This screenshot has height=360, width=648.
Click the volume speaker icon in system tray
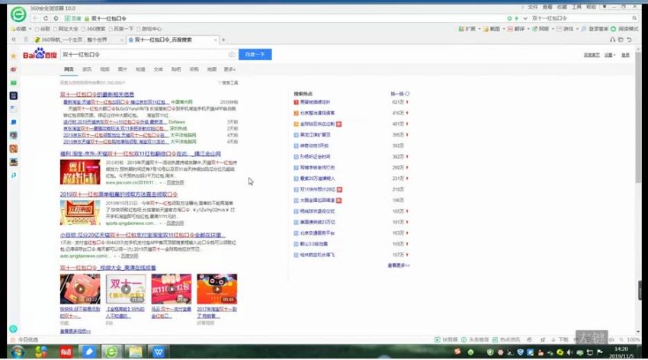[570, 352]
